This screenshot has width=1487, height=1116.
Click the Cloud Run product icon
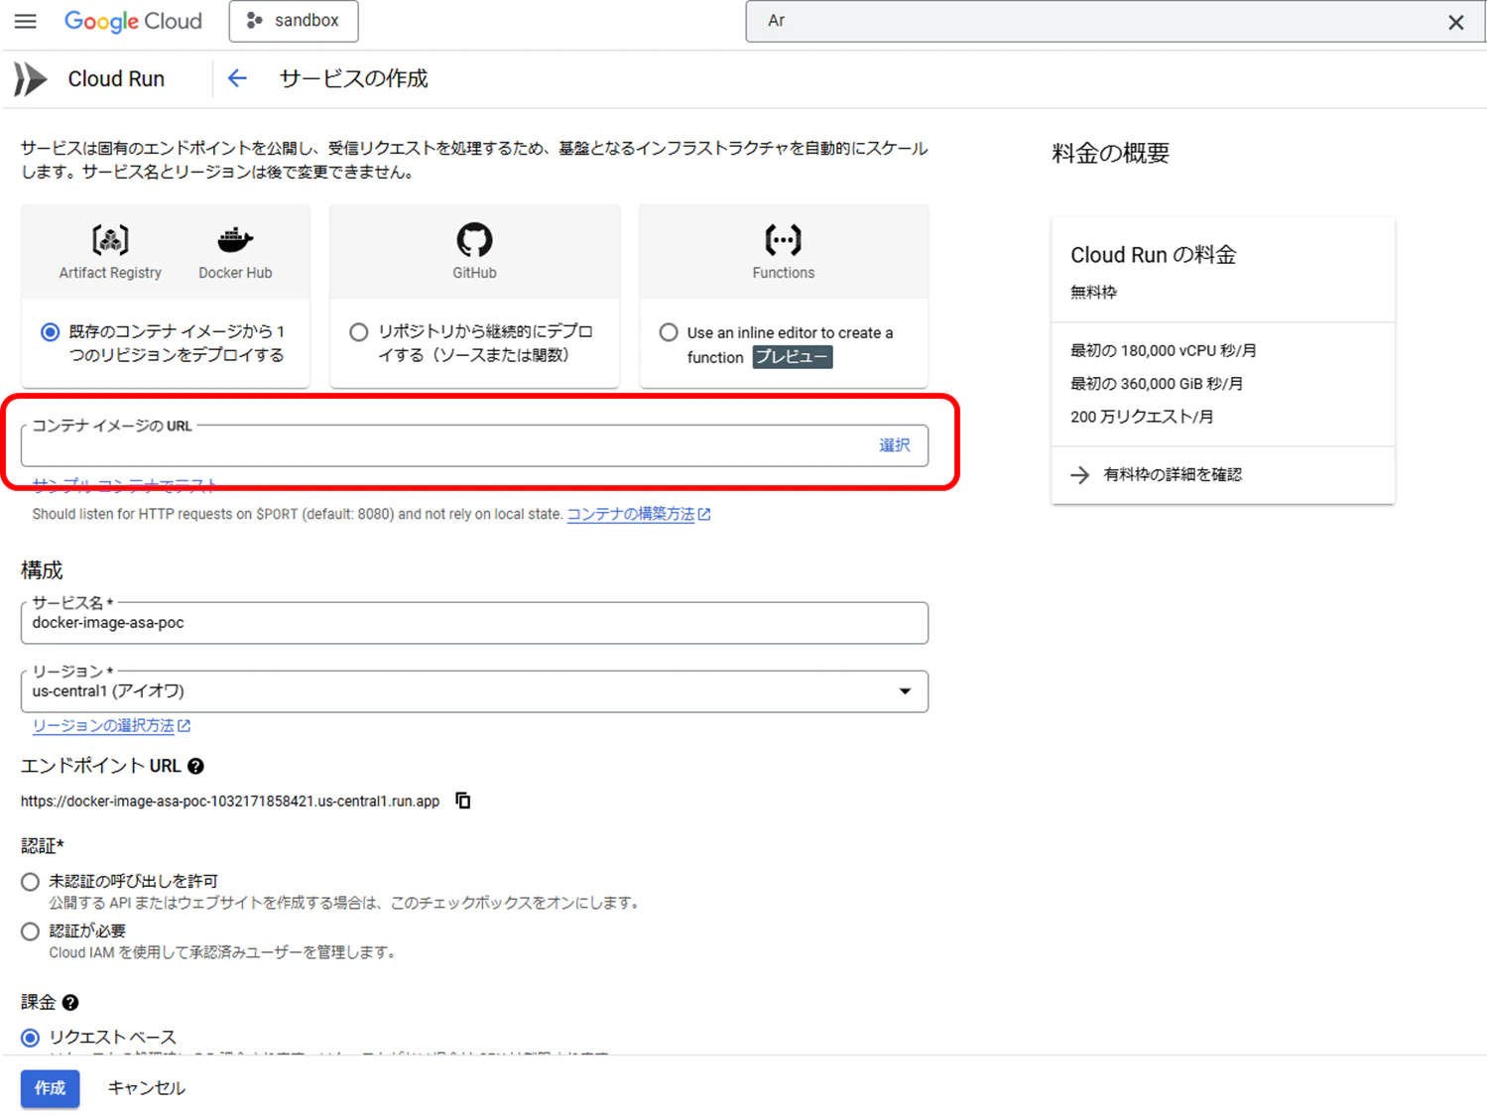point(31,79)
